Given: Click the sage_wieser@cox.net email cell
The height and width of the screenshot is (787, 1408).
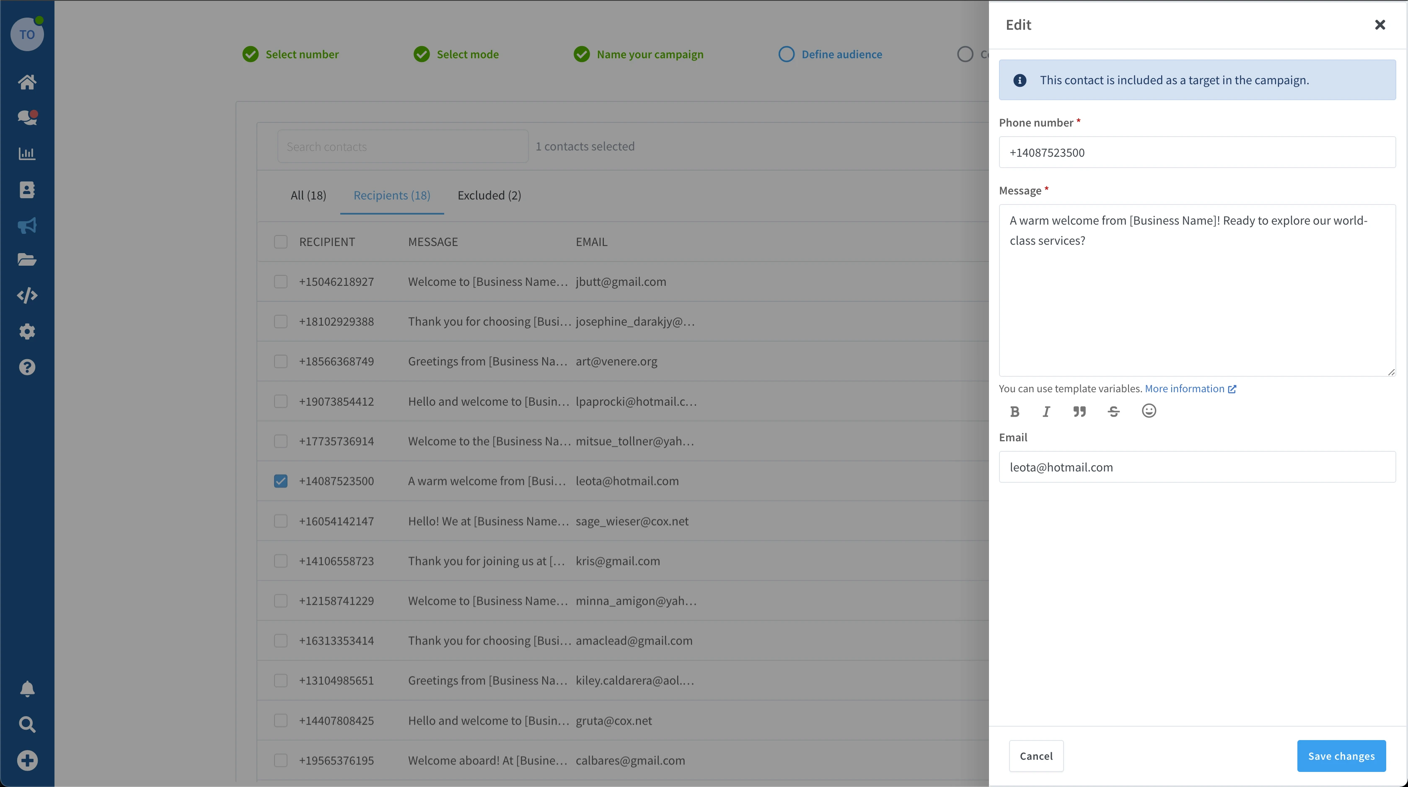Looking at the screenshot, I should point(632,521).
